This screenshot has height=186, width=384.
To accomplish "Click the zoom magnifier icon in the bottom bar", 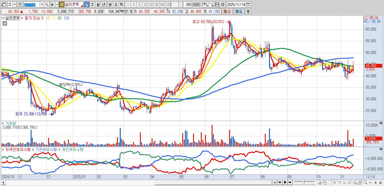I will coord(365,183).
